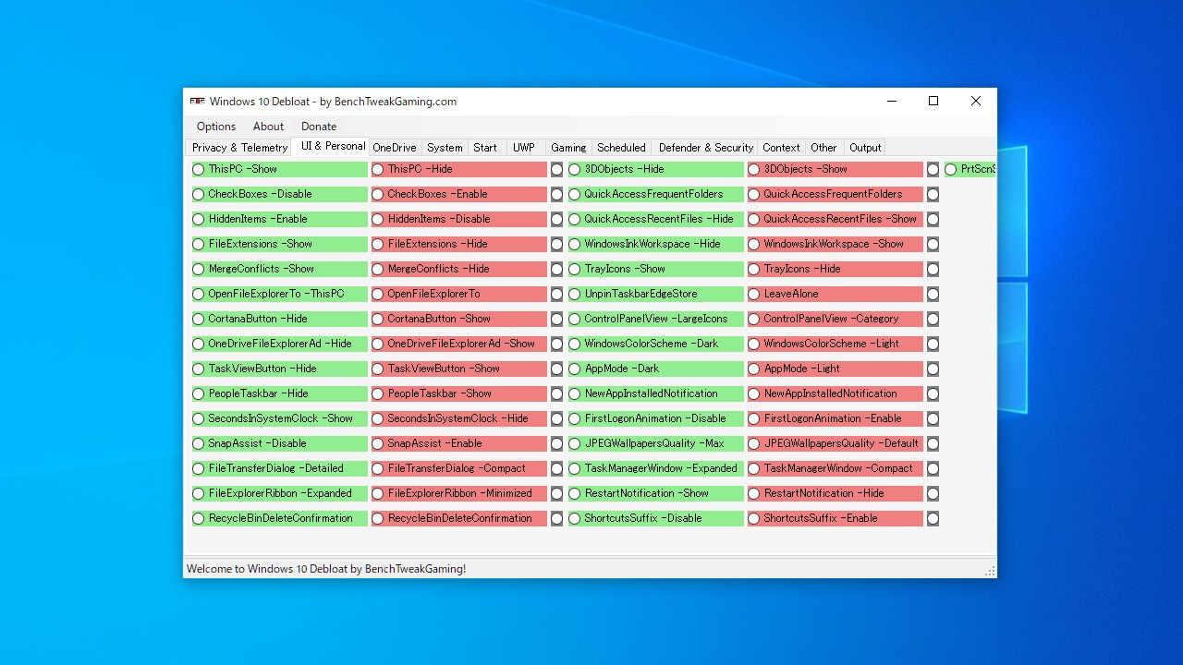The width and height of the screenshot is (1183, 665).
Task: Open the Defender & Security tab
Action: coord(706,148)
